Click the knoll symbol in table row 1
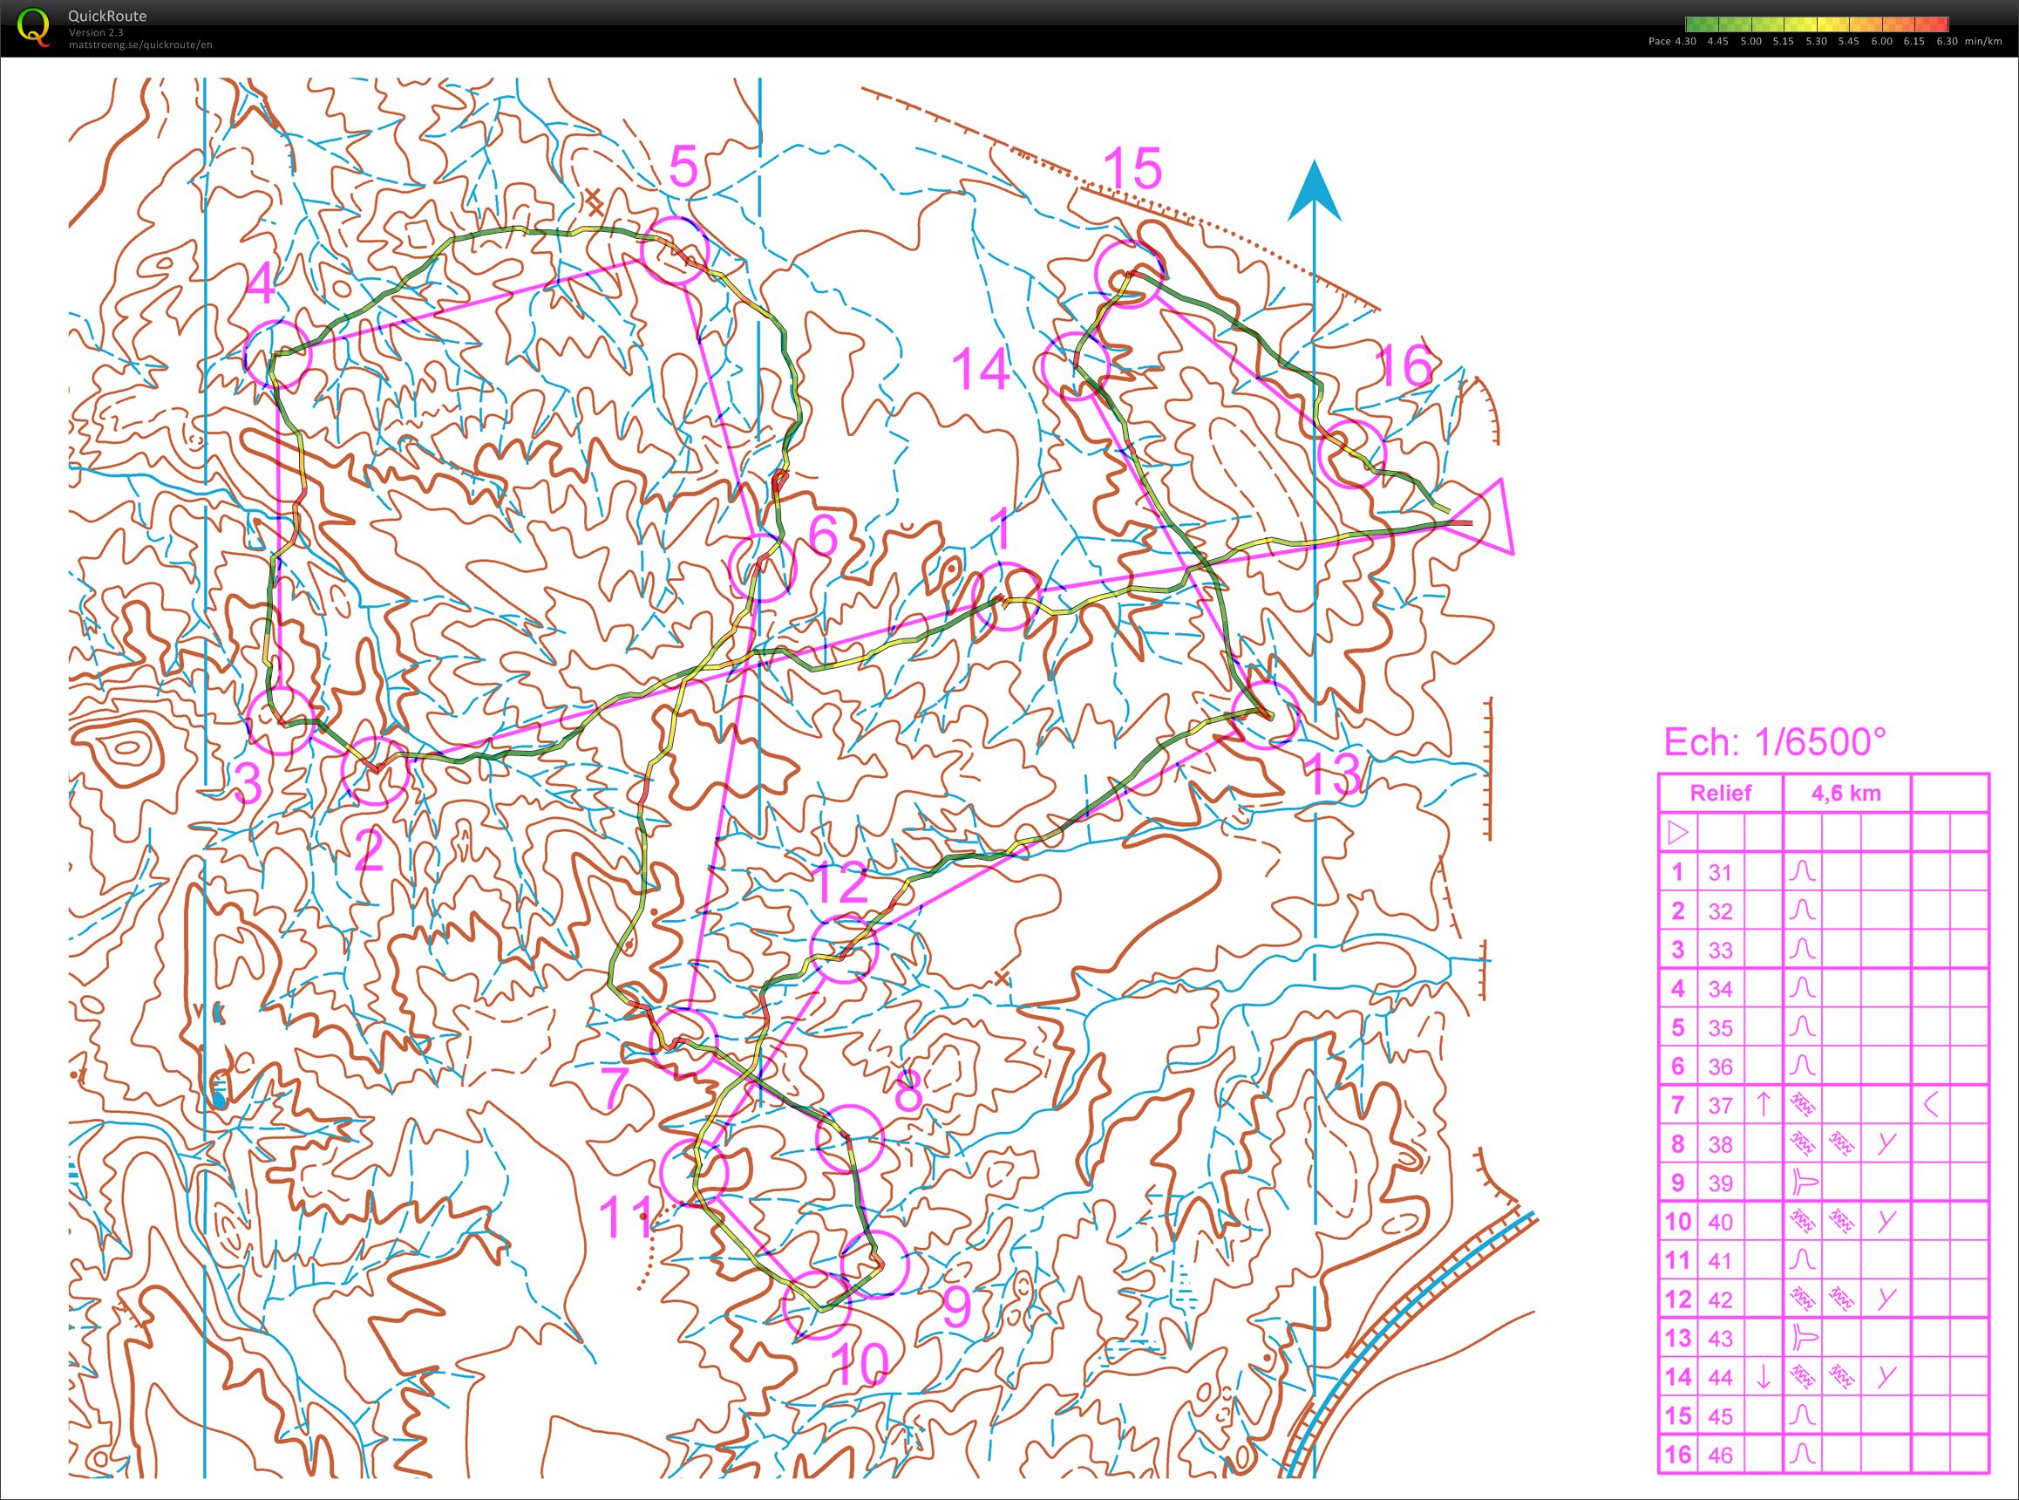The image size is (2019, 1500). coord(1803,872)
